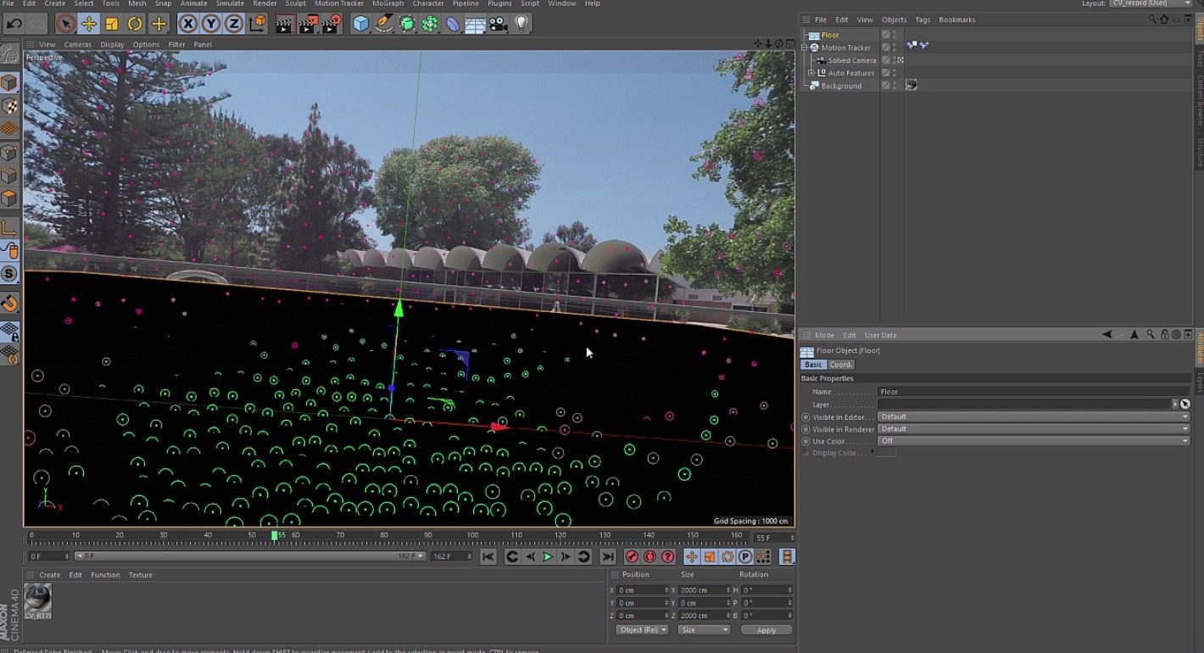Toggle the coordinate system icon
The height and width of the screenshot is (653, 1204).
point(258,24)
